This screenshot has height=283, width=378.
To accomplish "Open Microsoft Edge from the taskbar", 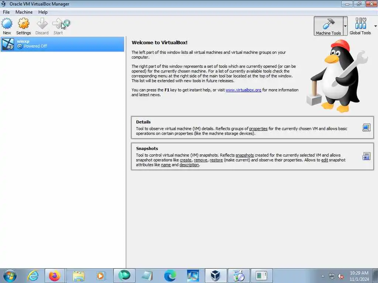I will [170, 276].
